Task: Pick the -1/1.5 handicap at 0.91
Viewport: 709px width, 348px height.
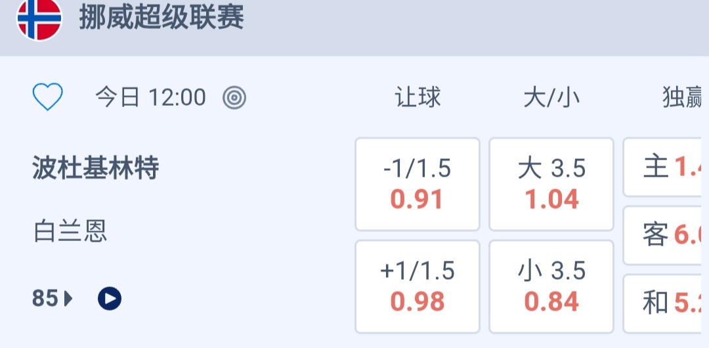Action: point(418,185)
